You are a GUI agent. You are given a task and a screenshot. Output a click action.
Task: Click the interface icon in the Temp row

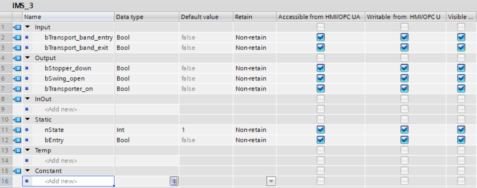[17, 150]
